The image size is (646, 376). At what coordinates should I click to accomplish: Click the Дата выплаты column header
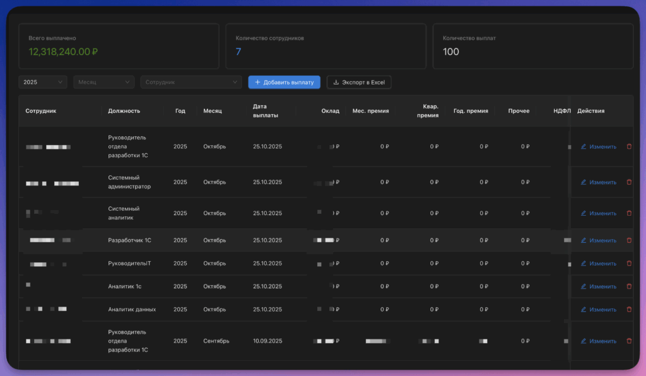tap(266, 111)
